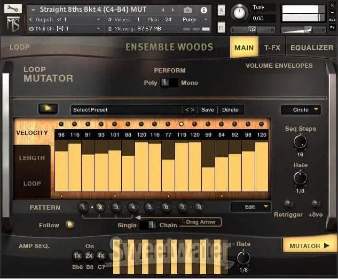Set amp sequencer to 4x
338x279 pixels.
point(101,256)
